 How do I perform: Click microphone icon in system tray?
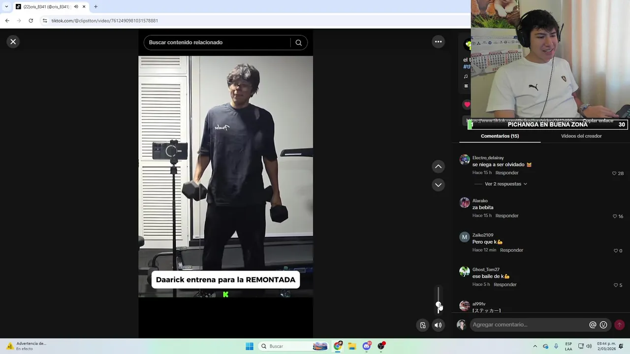(556, 346)
